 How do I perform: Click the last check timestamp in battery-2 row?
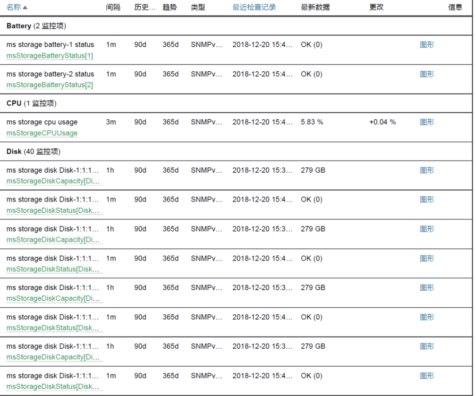[x=262, y=74]
